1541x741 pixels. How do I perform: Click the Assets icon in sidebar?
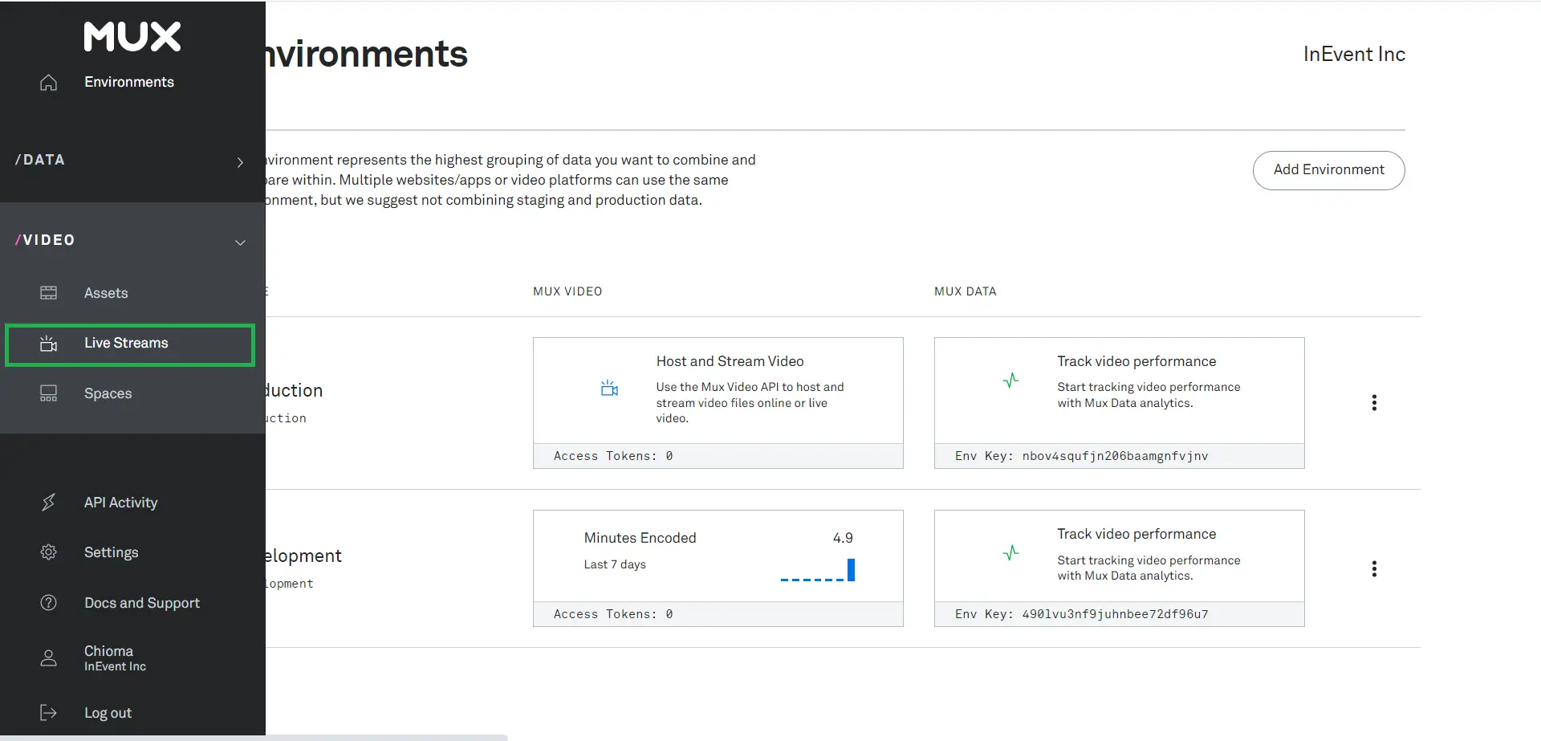48,293
